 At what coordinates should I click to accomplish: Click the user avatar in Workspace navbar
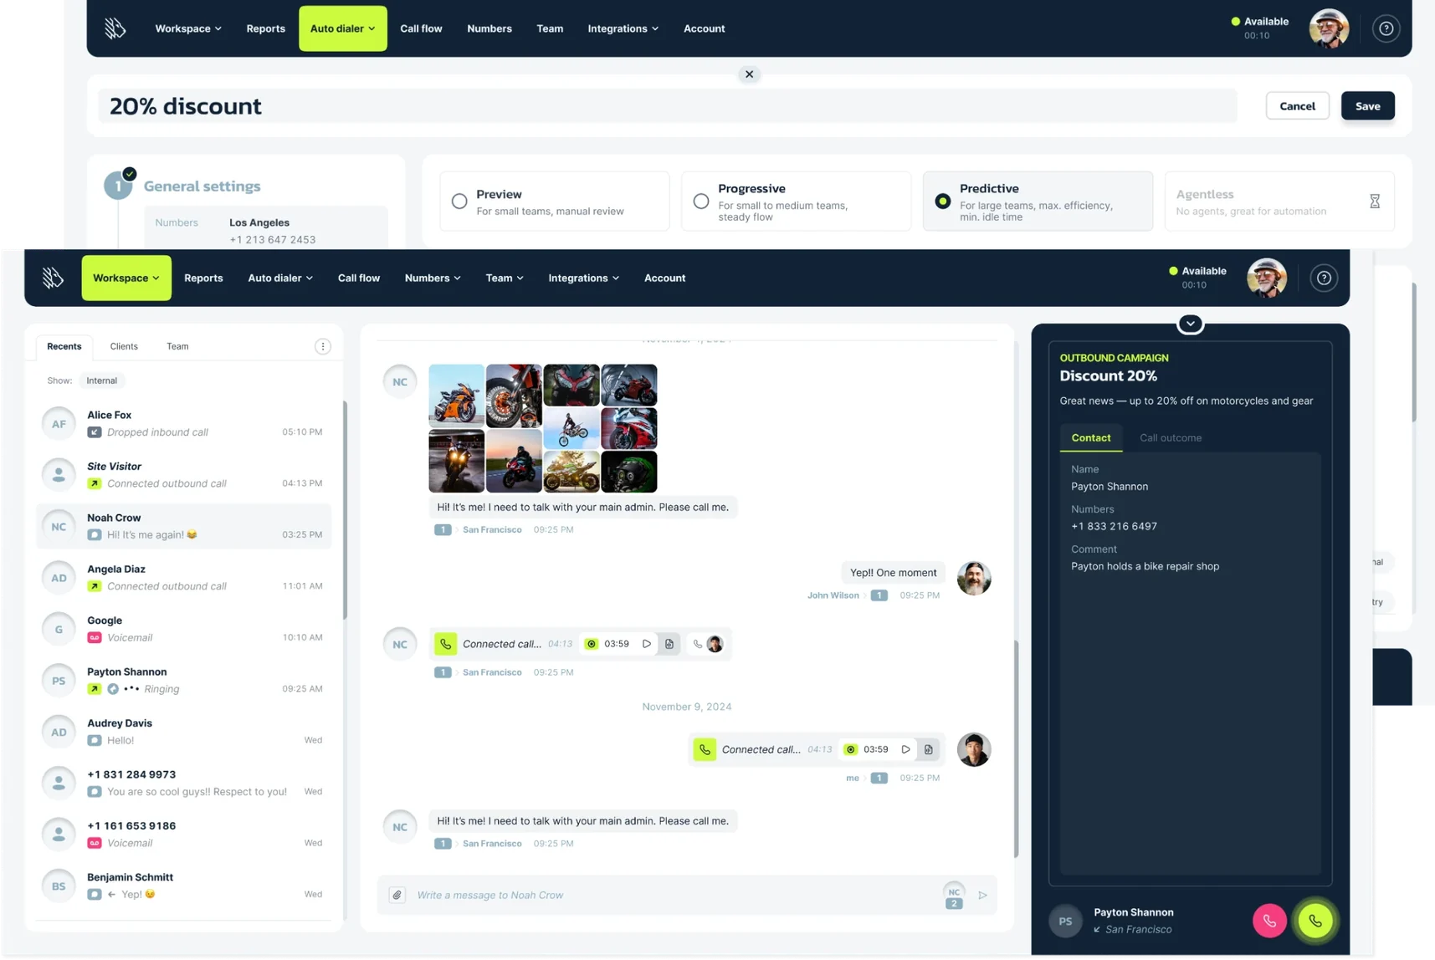click(x=1267, y=278)
